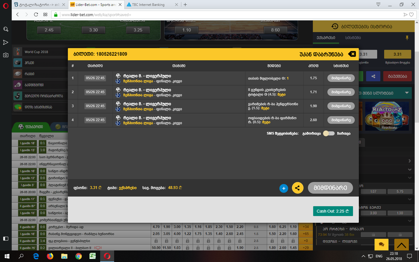This screenshot has height=262, width=419.
Task: Click the Windows Start button
Action: pos(7,256)
